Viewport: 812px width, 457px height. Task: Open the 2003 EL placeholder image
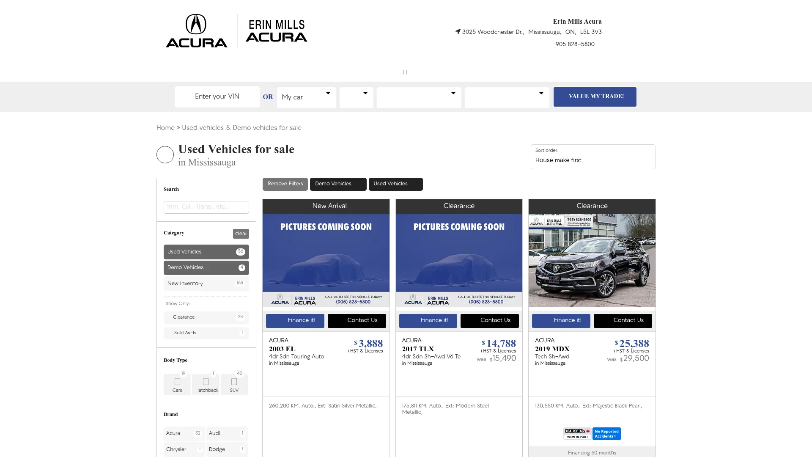326,261
